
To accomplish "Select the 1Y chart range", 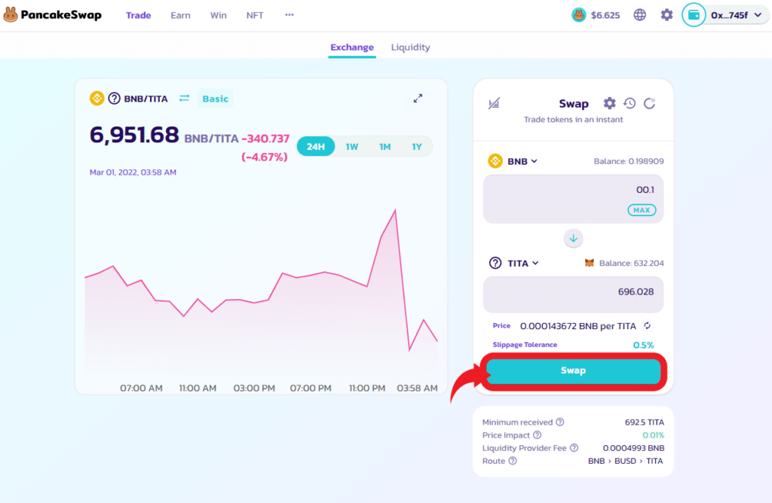I will pyautogui.click(x=416, y=147).
